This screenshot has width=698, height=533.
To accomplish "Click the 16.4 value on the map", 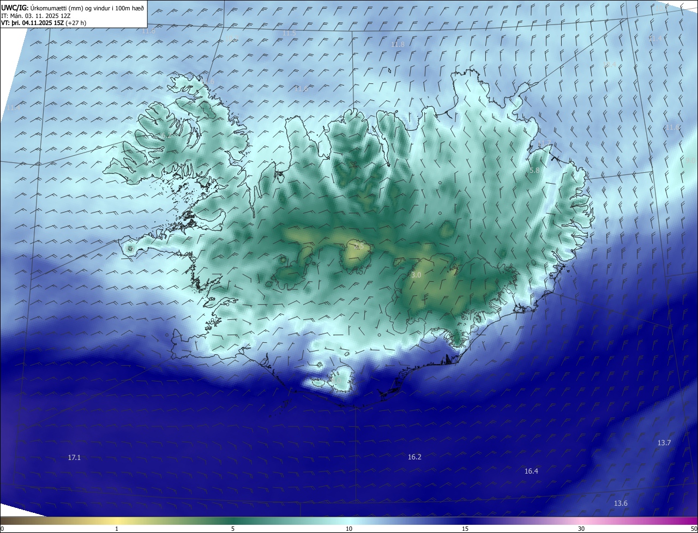I will pyautogui.click(x=531, y=471).
